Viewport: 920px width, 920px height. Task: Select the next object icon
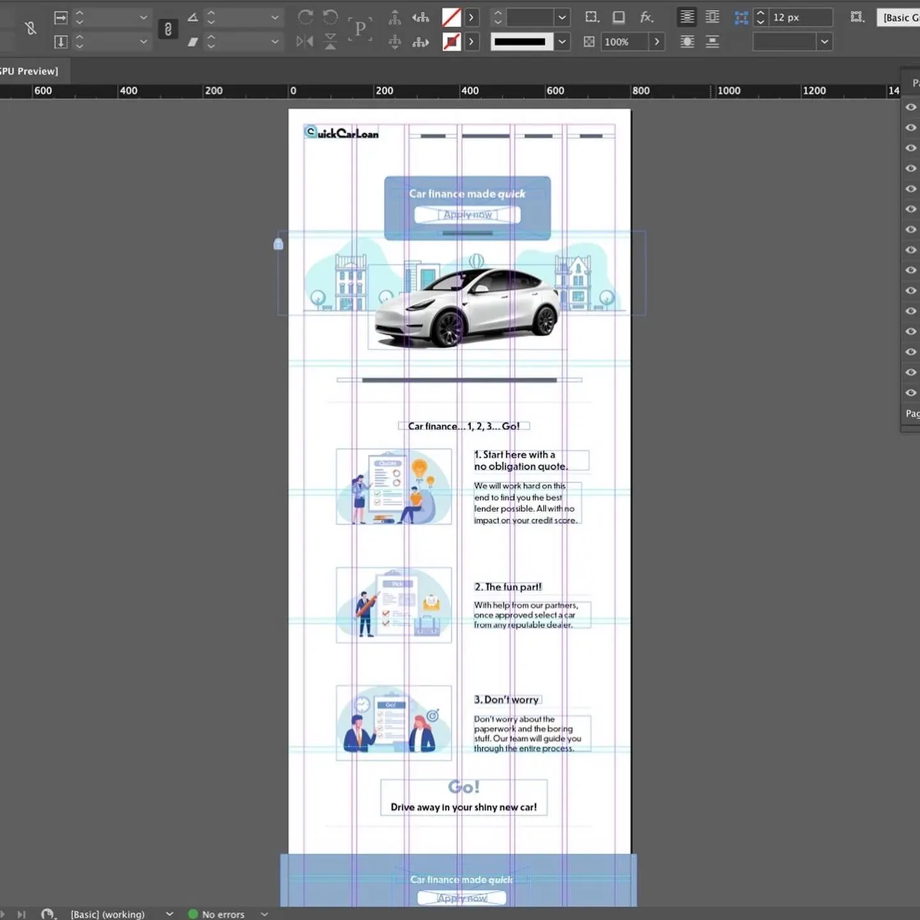tap(420, 42)
